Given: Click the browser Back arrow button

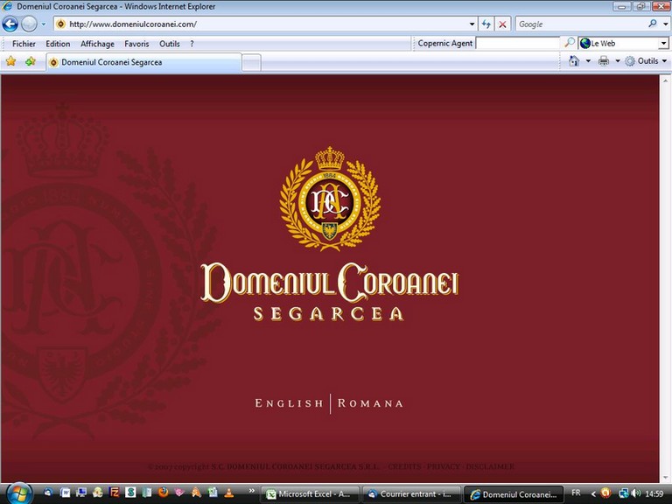Looking at the screenshot, I should [11, 24].
